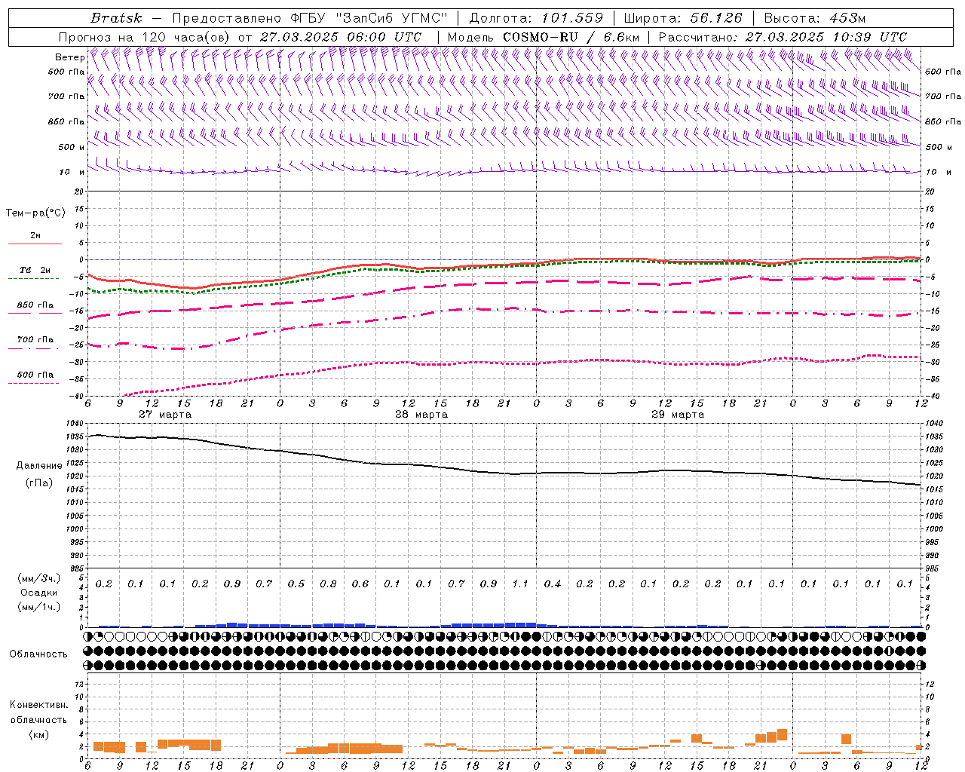Click the 29 марта date label
This screenshot has height=772, width=965.
[x=678, y=415]
